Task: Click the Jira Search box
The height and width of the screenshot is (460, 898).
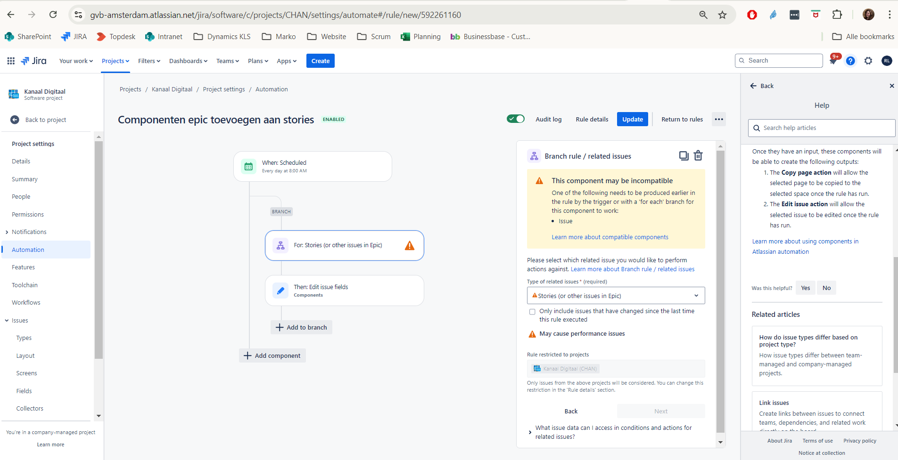Action: tap(779, 61)
